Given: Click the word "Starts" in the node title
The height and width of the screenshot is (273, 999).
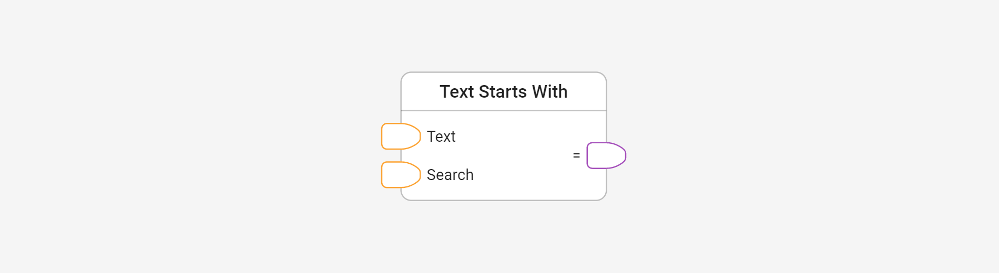Looking at the screenshot, I should pyautogui.click(x=503, y=92).
